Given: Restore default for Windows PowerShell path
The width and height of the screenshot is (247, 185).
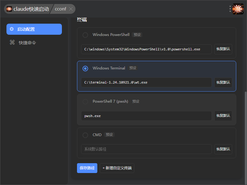Looking at the screenshot, I should pos(223,49).
